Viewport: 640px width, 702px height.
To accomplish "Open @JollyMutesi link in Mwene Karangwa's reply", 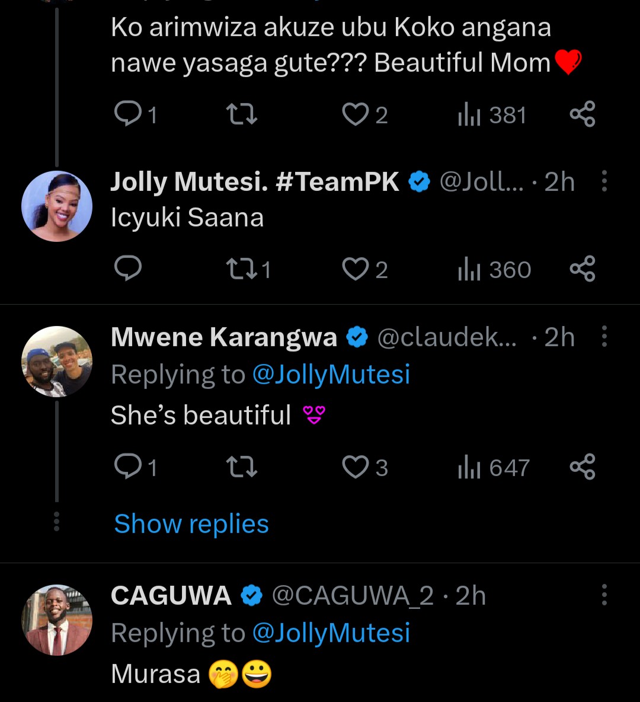I will pyautogui.click(x=331, y=375).
